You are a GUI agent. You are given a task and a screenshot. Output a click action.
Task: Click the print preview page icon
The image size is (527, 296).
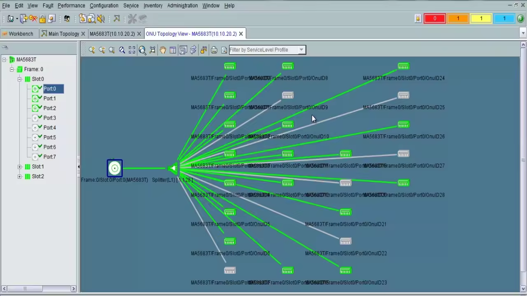(x=224, y=50)
